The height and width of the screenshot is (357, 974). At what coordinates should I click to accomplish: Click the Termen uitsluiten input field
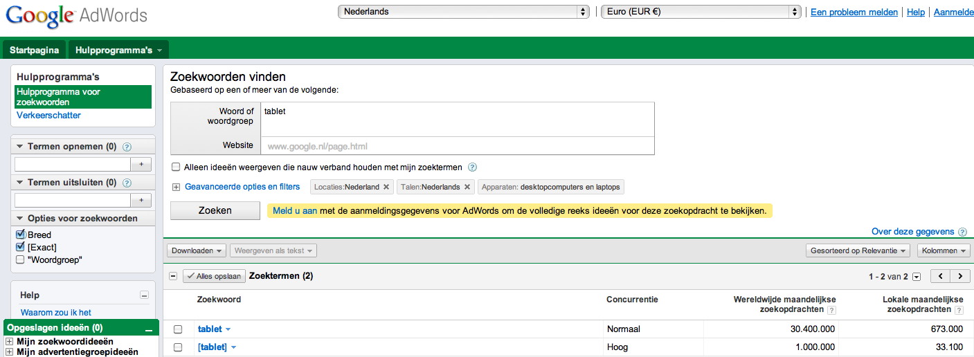click(73, 201)
